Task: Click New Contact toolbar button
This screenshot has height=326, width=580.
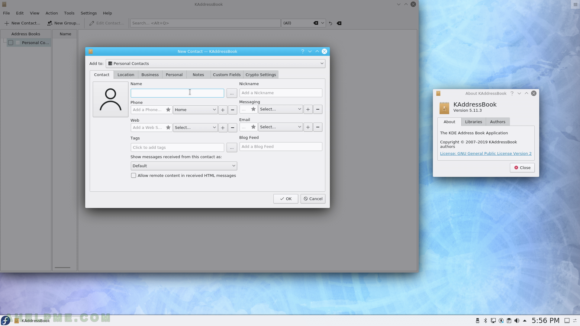Action: (x=22, y=23)
